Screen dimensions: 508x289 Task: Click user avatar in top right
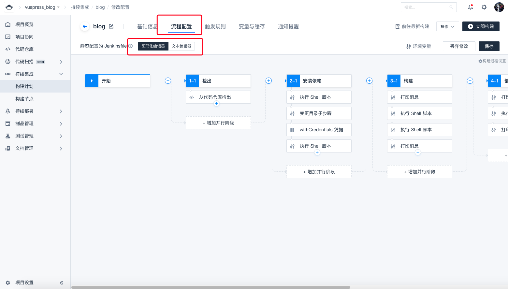(499, 7)
